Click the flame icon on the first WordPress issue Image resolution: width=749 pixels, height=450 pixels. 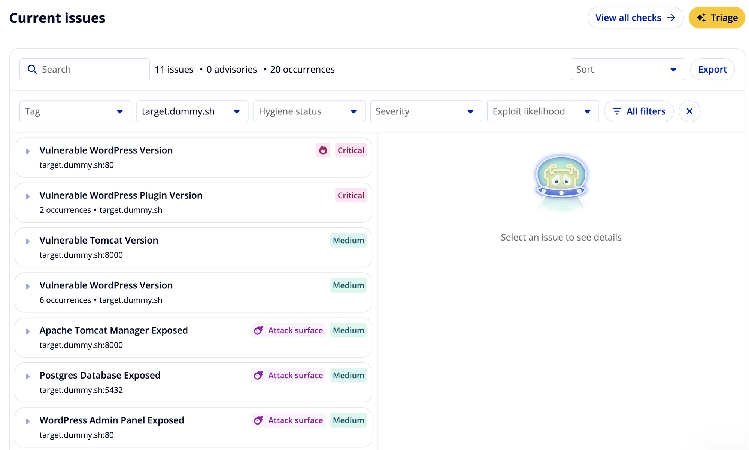click(x=323, y=150)
